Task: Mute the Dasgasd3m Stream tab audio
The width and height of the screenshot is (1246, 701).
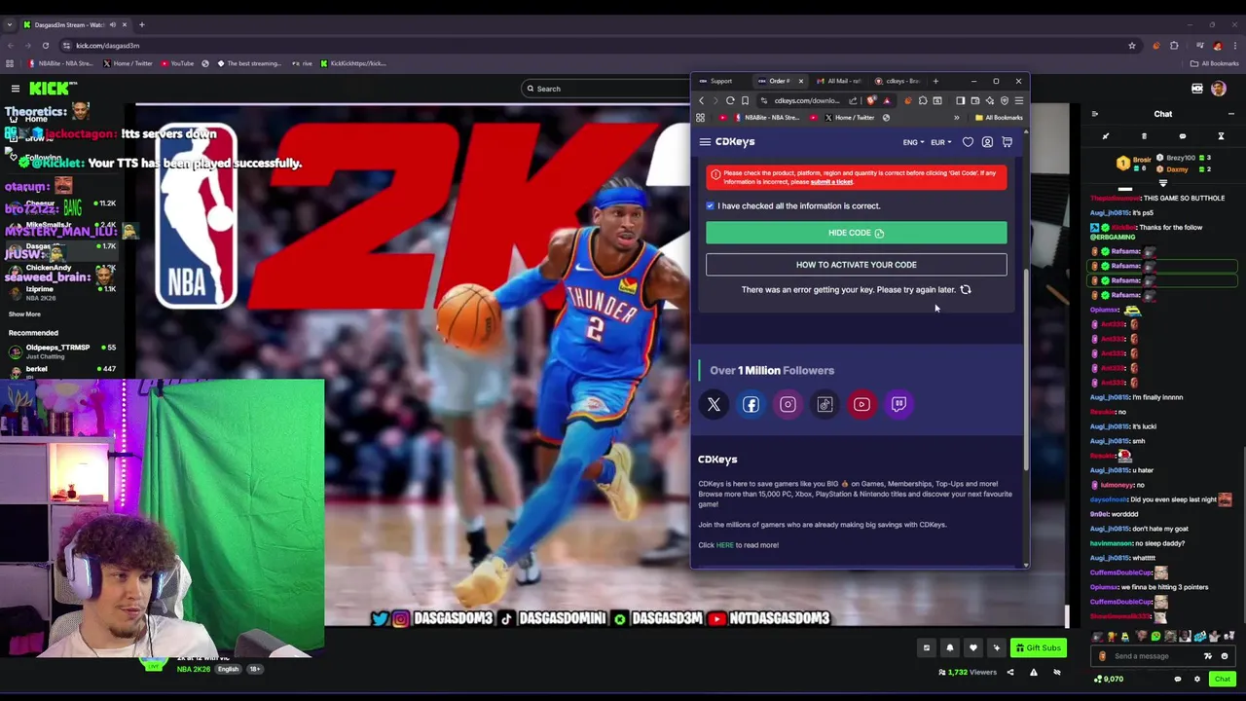Action: click(112, 24)
